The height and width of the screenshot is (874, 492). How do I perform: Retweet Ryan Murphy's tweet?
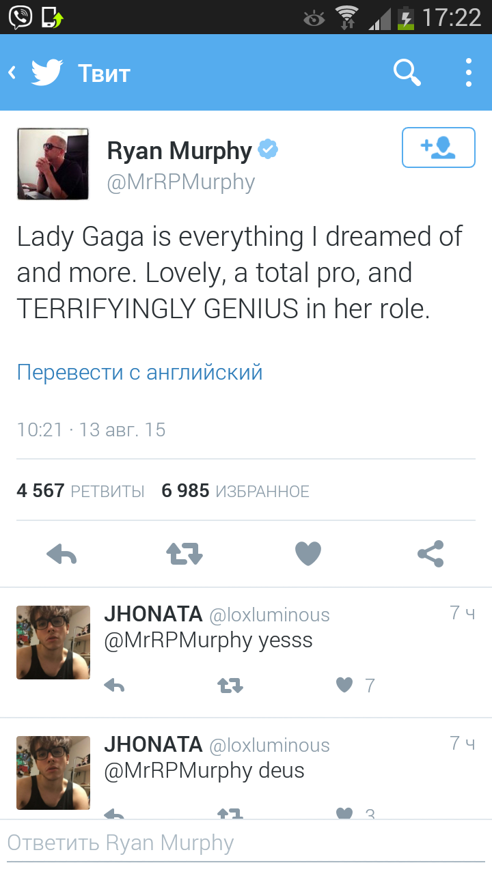(184, 554)
